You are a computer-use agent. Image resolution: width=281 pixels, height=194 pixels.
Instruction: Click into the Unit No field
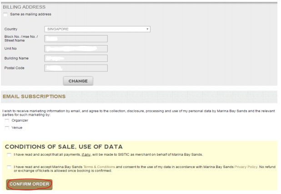[x=76, y=48]
